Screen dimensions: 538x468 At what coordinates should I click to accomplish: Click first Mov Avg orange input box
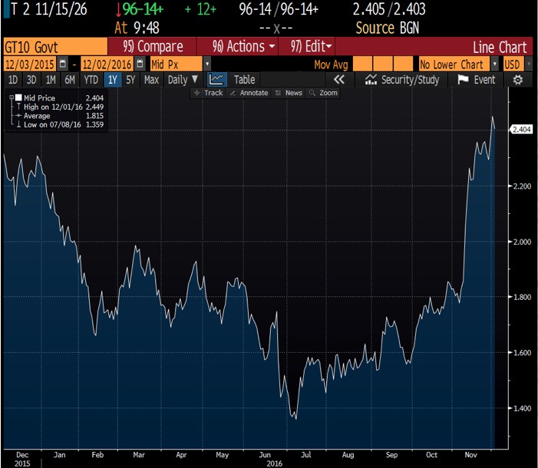coord(364,64)
